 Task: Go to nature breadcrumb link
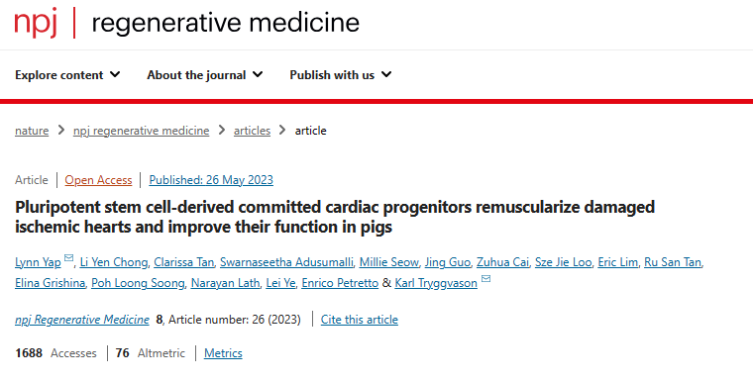pyautogui.click(x=32, y=131)
